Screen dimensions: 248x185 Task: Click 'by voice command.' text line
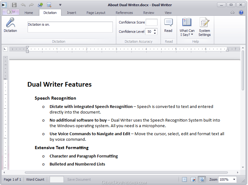tap(68, 140)
